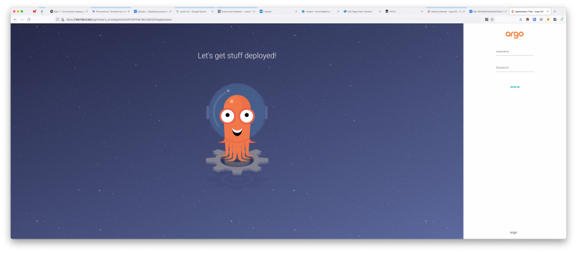
Task: Bookmark this page with the star icon
Action: click(492, 19)
